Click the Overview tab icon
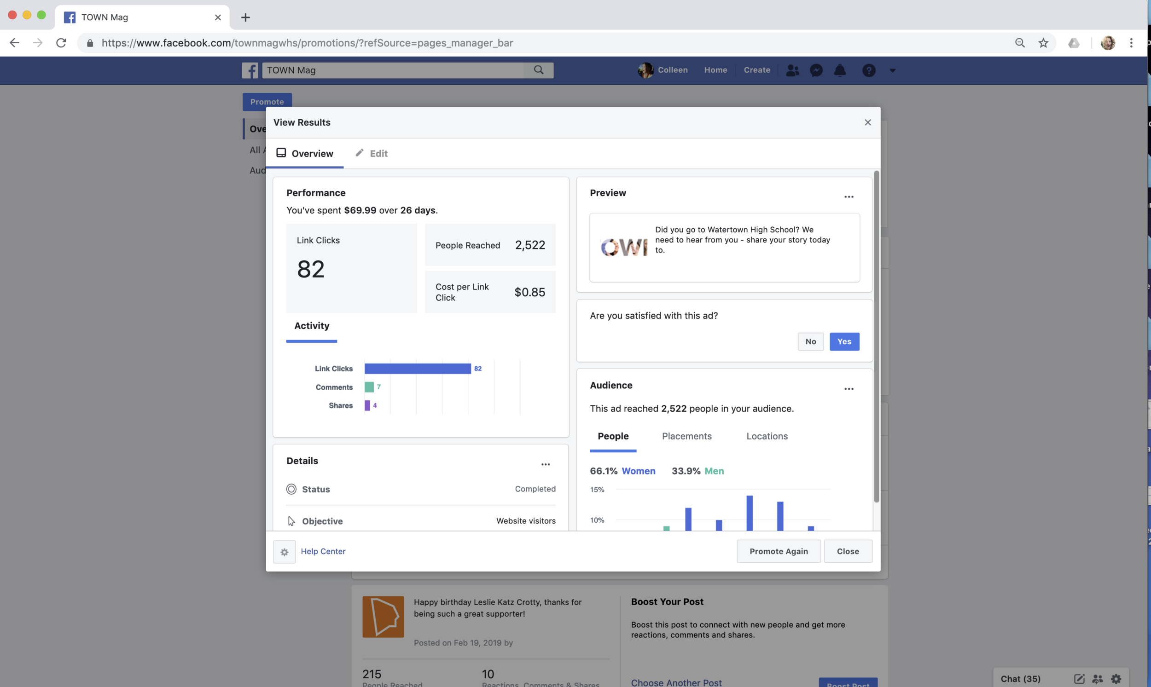This screenshot has height=687, width=1151. pyautogui.click(x=281, y=153)
